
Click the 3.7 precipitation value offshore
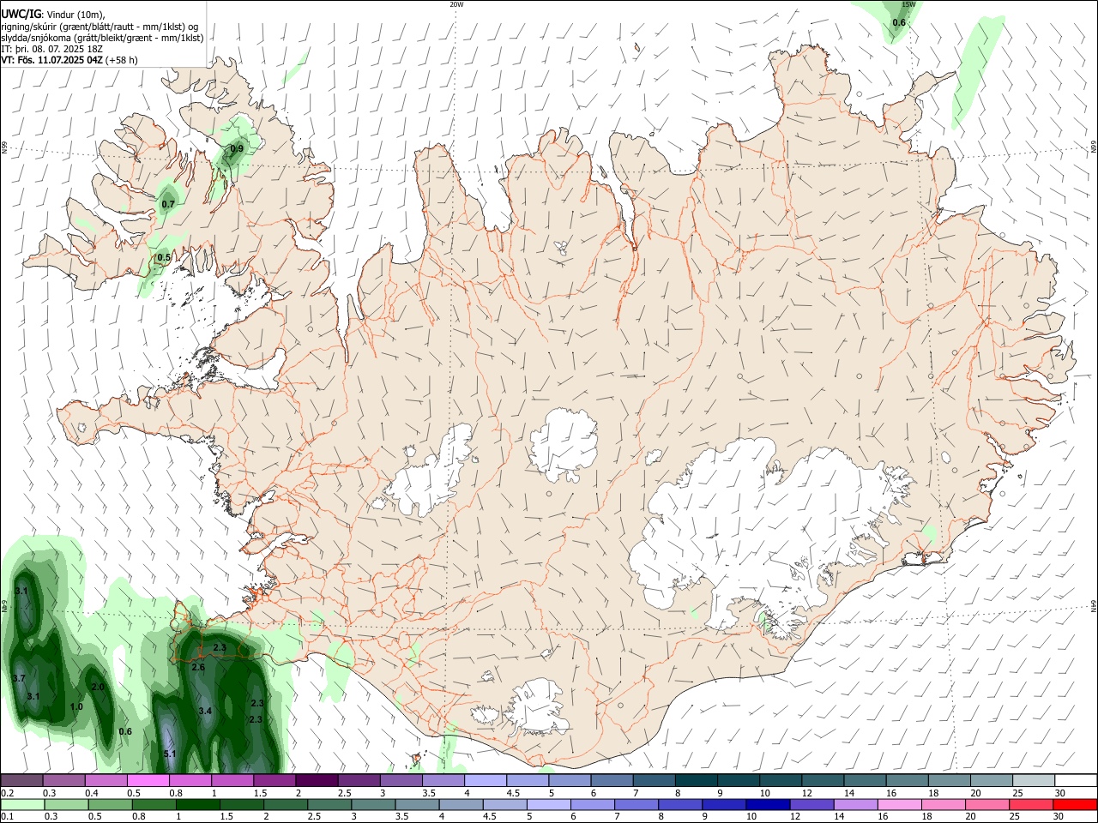[x=19, y=678]
